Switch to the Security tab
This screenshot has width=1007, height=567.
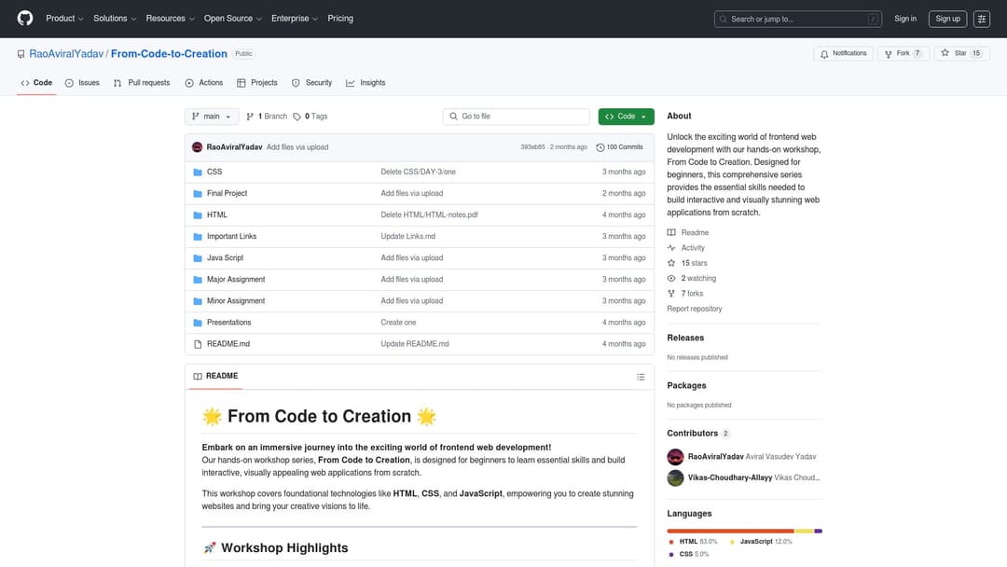(x=312, y=83)
